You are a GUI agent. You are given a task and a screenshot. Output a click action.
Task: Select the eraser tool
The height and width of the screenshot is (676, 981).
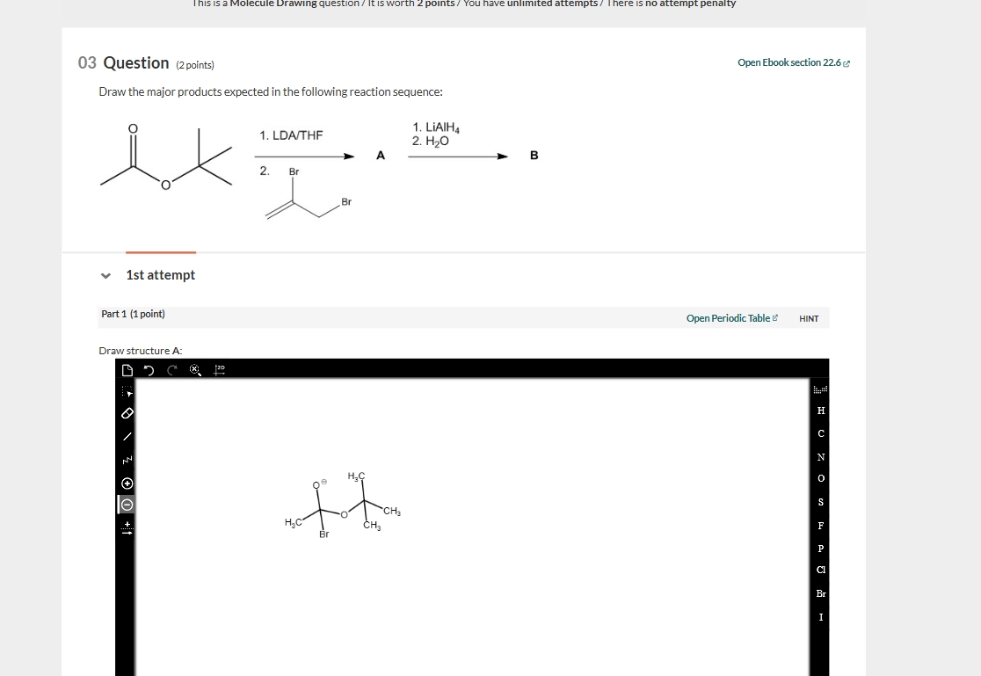click(127, 413)
